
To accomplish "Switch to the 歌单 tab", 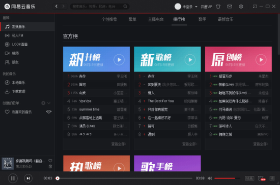I will click(132, 19).
